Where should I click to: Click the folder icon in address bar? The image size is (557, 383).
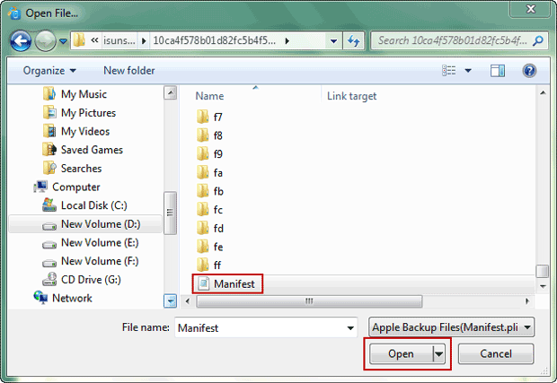point(79,40)
